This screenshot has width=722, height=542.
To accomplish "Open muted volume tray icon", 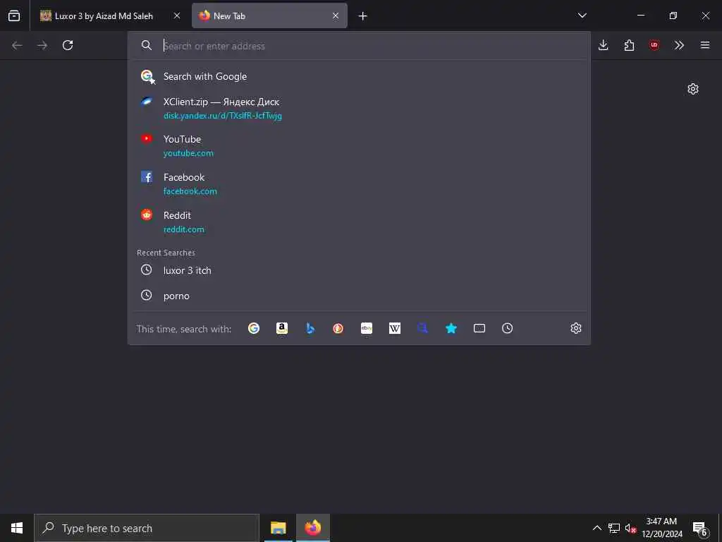I will tap(630, 528).
